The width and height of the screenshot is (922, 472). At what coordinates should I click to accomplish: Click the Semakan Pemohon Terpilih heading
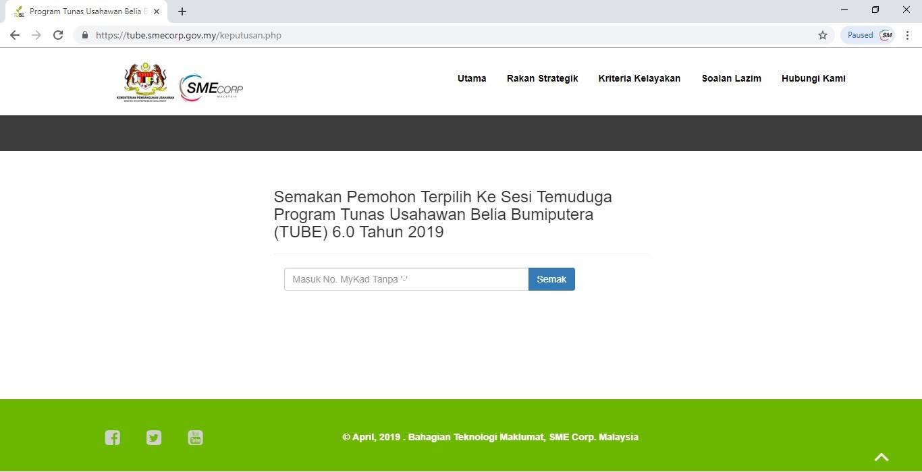pos(443,214)
